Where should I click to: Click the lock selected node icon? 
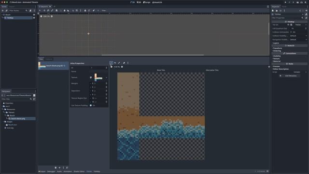[x=85, y=11]
